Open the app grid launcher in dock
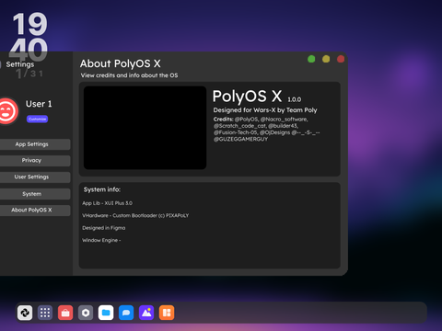 pyautogui.click(x=45, y=313)
